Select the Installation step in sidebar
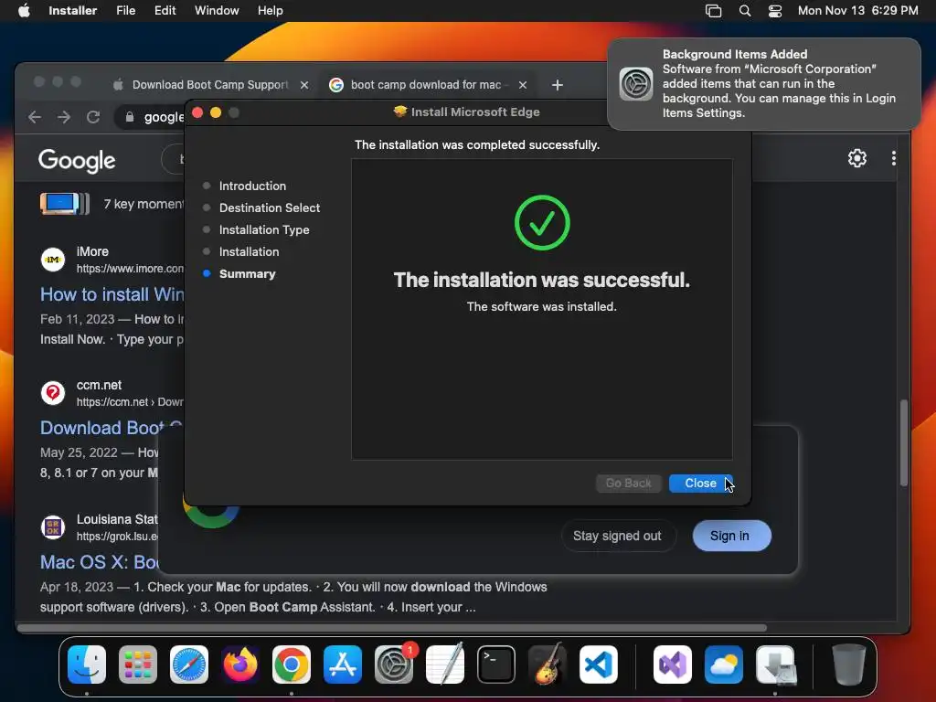 tap(249, 252)
